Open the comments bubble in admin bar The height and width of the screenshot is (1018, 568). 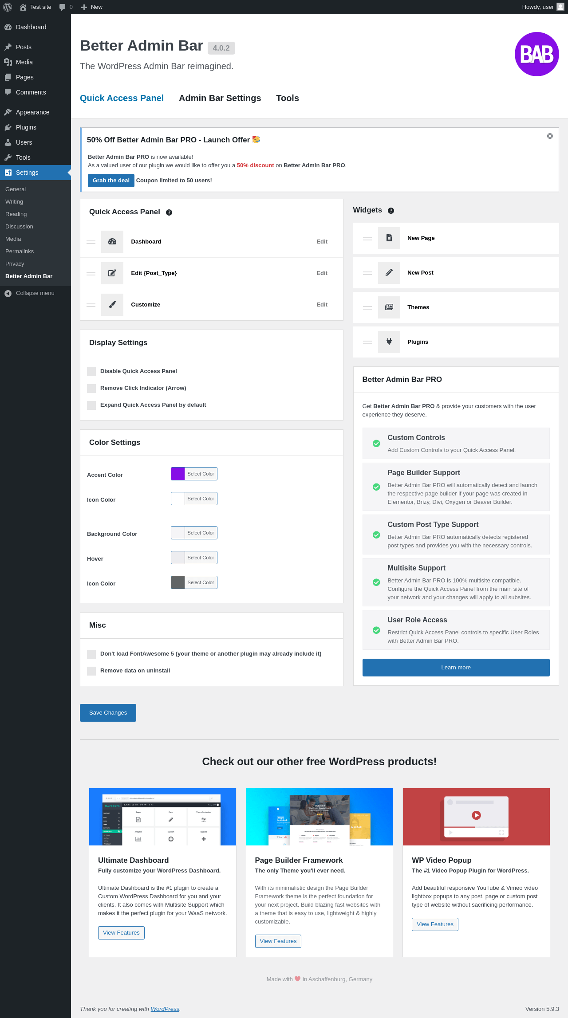click(x=63, y=7)
